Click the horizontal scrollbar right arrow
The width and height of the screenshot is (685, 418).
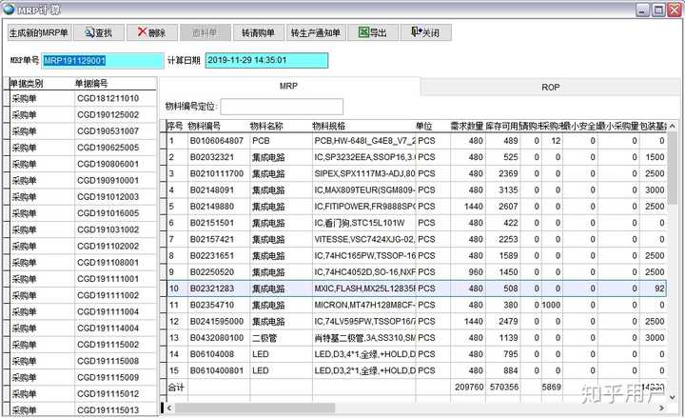point(662,408)
